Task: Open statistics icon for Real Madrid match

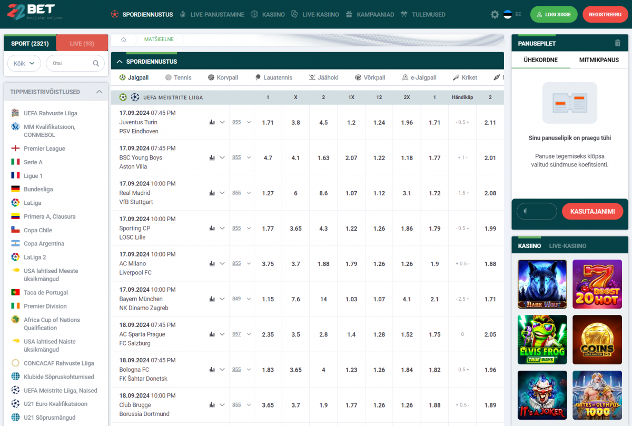Action: (x=212, y=193)
